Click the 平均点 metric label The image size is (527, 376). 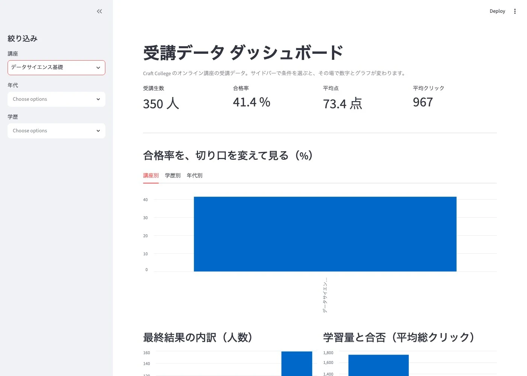pos(331,88)
